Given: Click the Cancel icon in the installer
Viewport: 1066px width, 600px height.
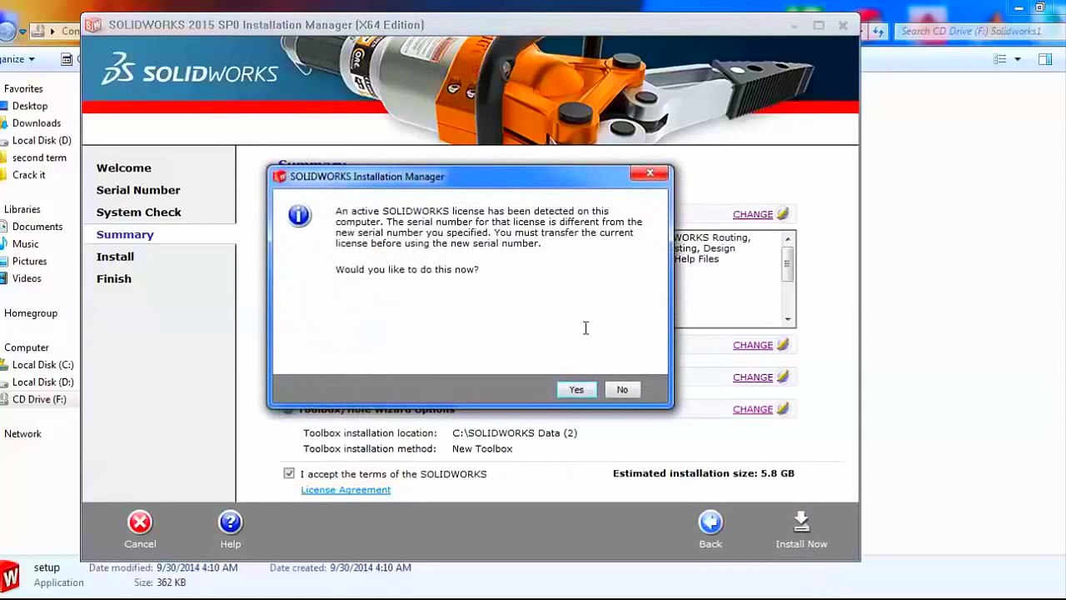Looking at the screenshot, I should point(140,522).
